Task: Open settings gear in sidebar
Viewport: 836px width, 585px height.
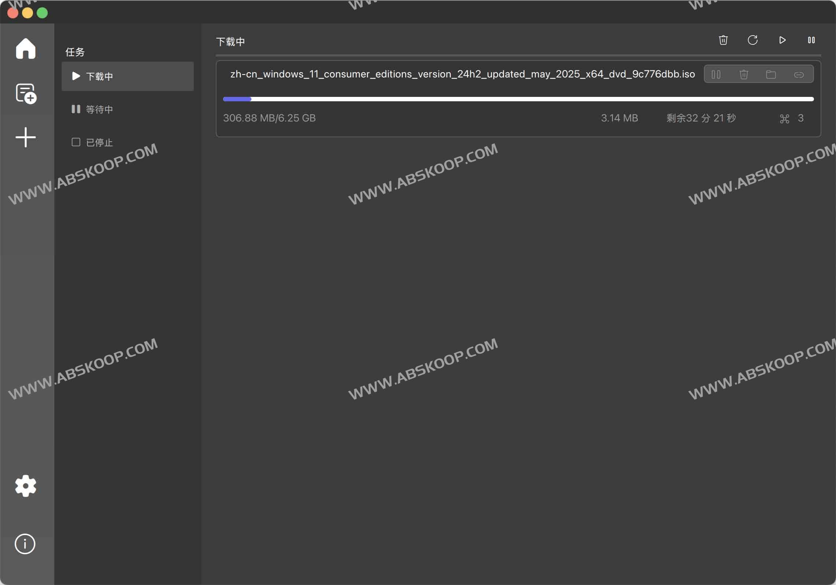Action: tap(26, 486)
